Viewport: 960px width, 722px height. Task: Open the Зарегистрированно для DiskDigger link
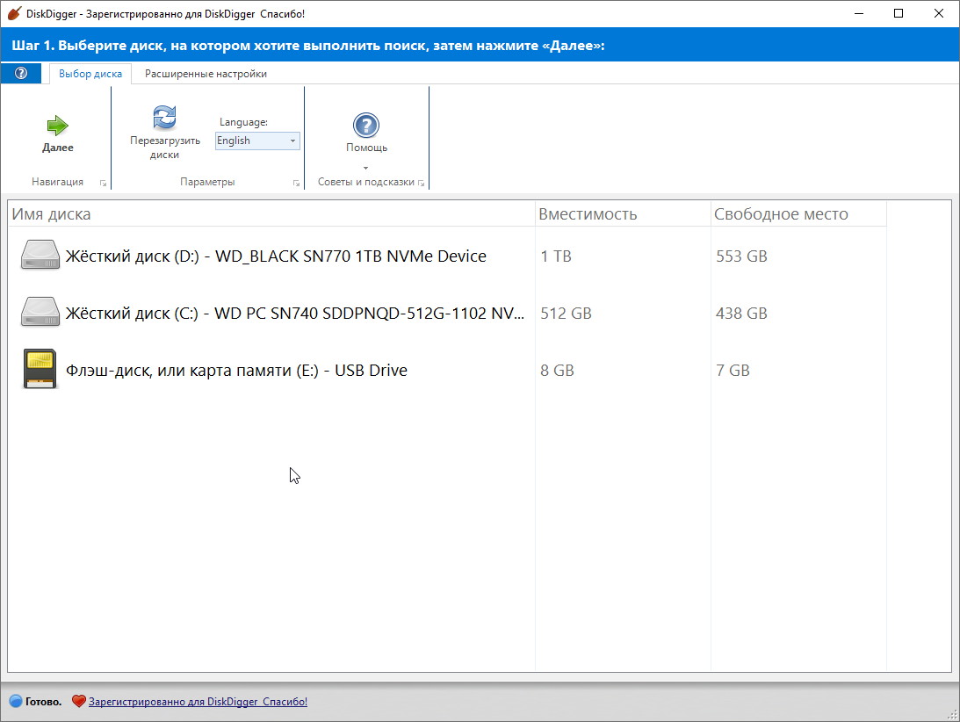point(198,702)
